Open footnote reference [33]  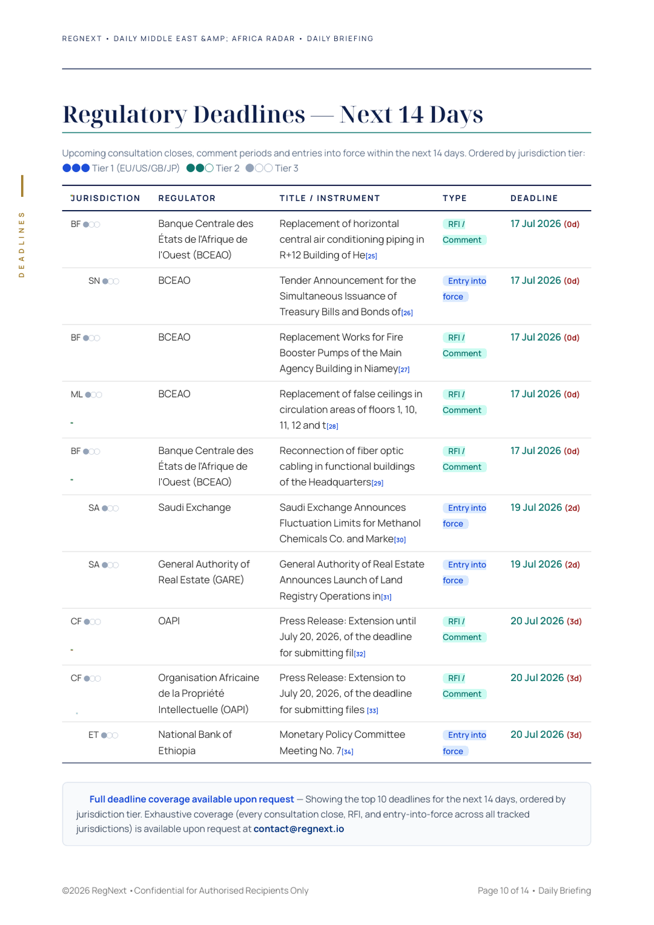tap(372, 711)
